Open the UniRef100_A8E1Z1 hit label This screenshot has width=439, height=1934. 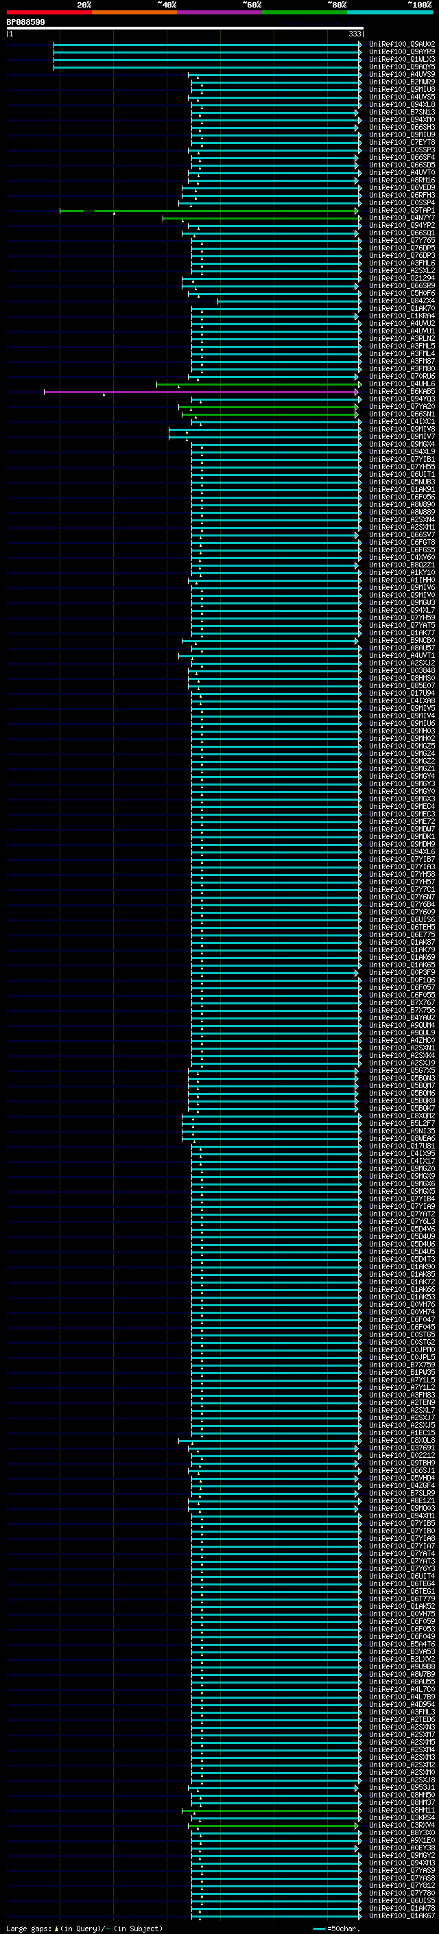pyautogui.click(x=402, y=1501)
